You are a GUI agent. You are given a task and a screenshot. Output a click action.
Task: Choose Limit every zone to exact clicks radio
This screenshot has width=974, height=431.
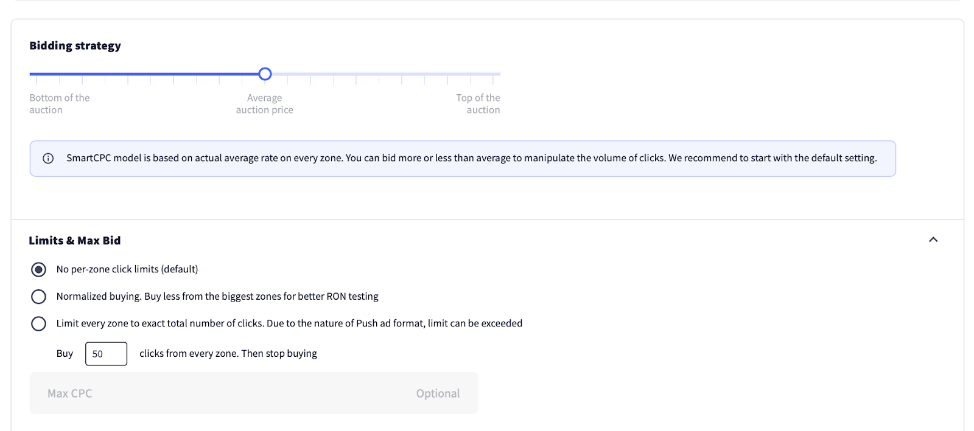pos(38,323)
